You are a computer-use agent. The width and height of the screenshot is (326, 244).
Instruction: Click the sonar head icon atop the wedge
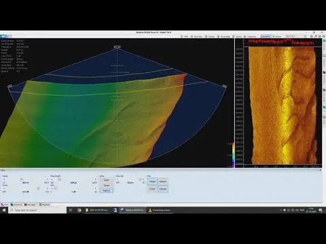[117, 47]
